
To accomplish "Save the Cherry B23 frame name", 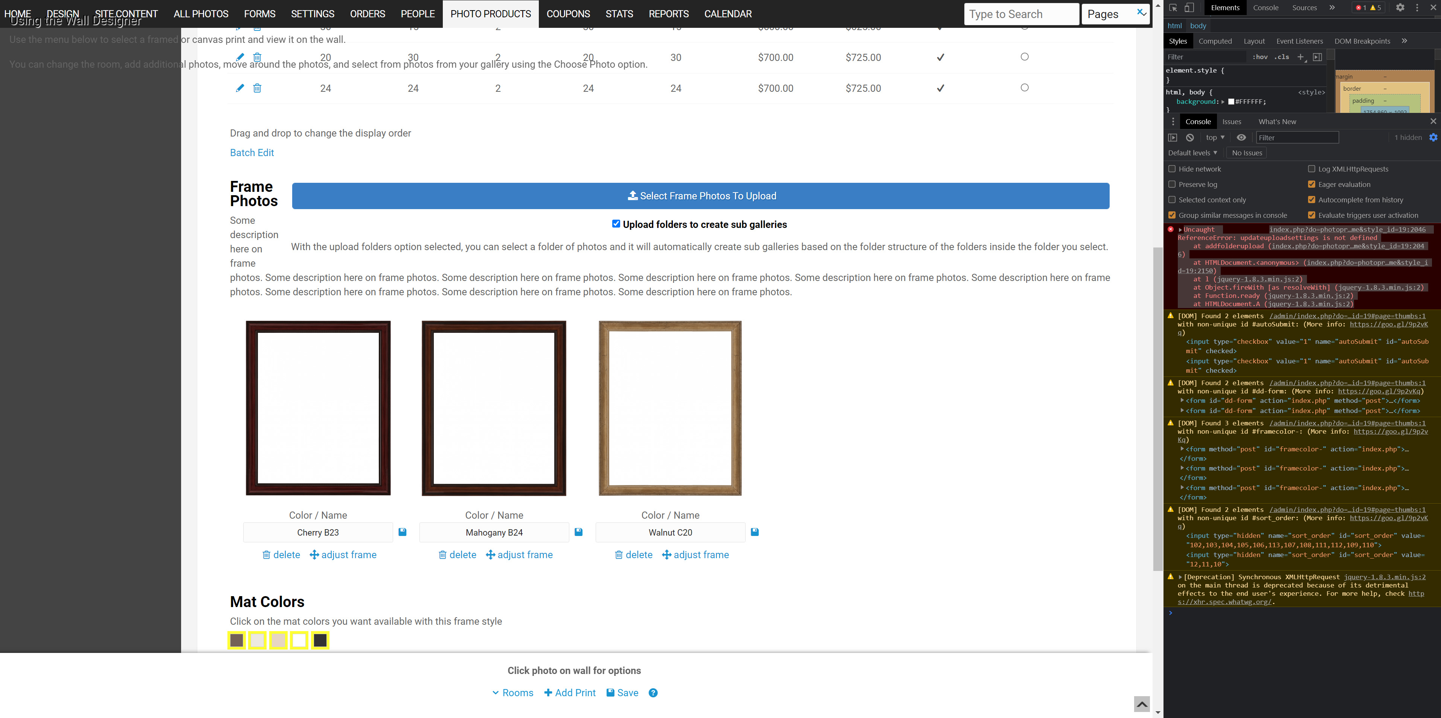I will 402,532.
